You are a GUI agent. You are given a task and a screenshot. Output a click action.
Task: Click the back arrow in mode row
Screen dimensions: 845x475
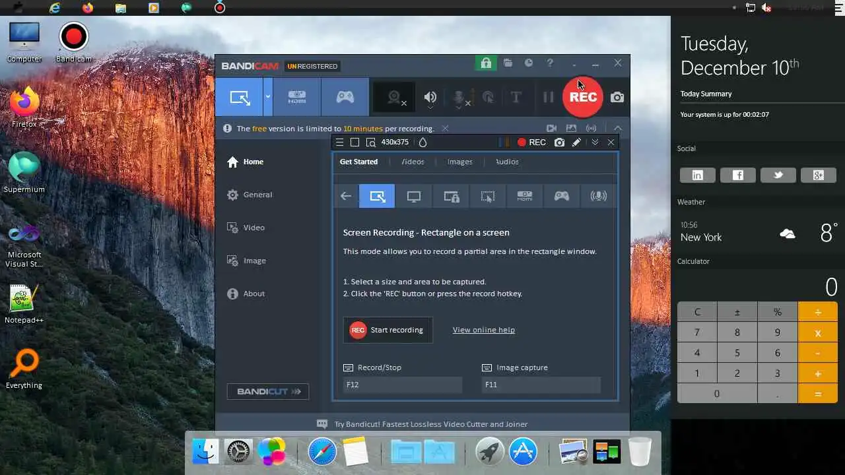[x=346, y=196]
